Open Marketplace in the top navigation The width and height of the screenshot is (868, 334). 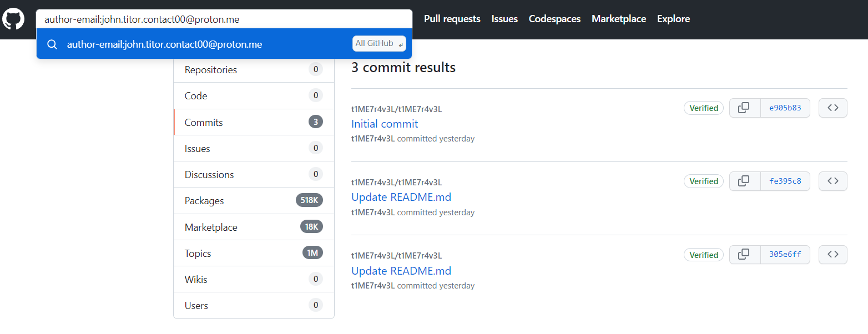pos(619,19)
